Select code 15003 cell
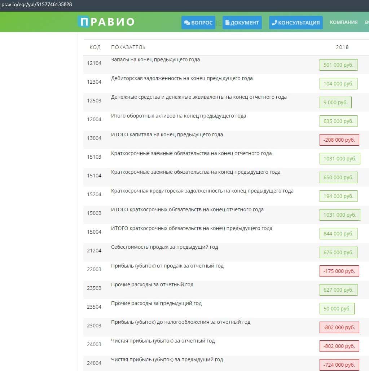The image size is (369, 371). tap(94, 213)
